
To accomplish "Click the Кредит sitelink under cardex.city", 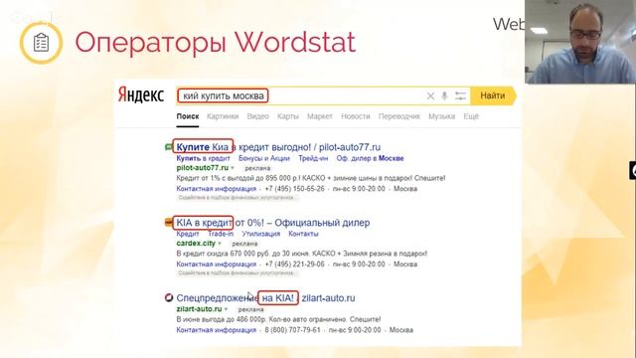I will [x=188, y=234].
